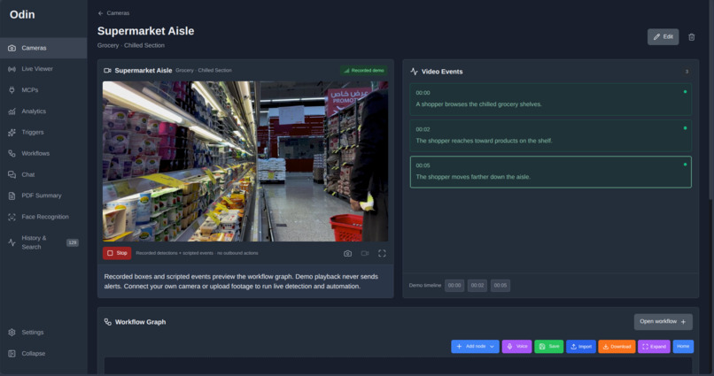Click the Edit camera button
The width and height of the screenshot is (714, 376).
pyautogui.click(x=663, y=37)
